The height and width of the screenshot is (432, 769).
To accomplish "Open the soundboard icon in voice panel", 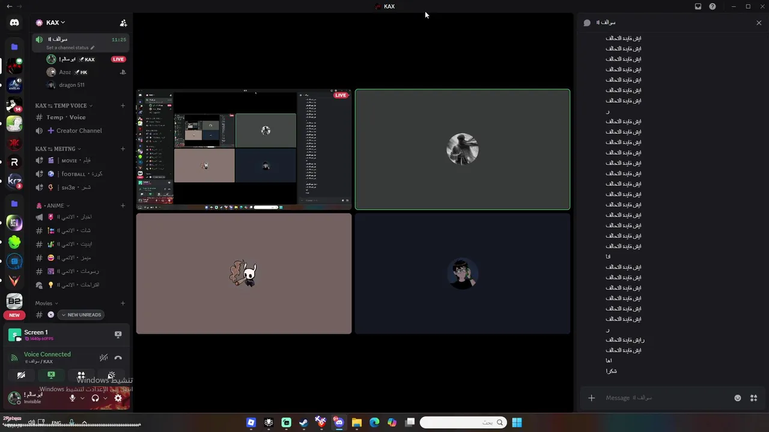I will tap(111, 376).
